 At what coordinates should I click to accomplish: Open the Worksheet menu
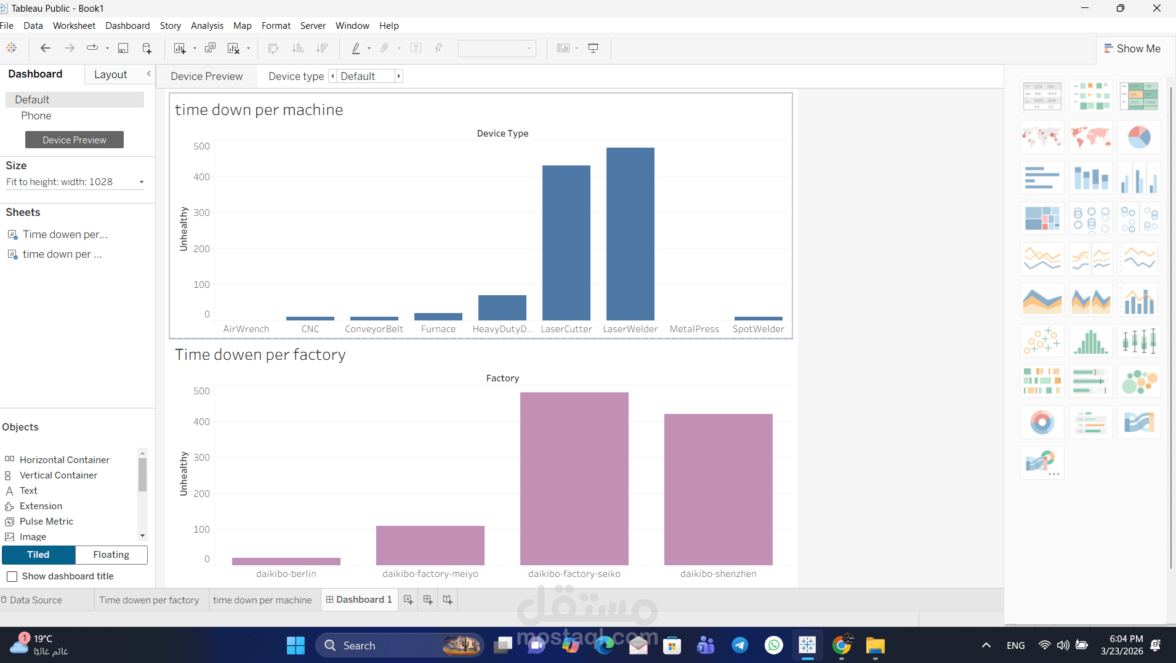point(74,25)
